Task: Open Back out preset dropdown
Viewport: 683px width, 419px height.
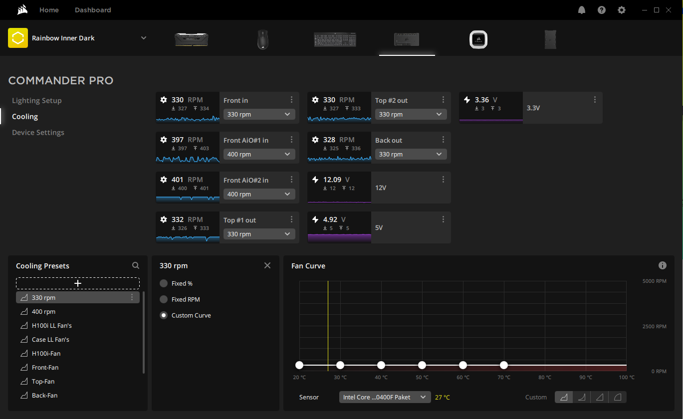Action: 411,154
